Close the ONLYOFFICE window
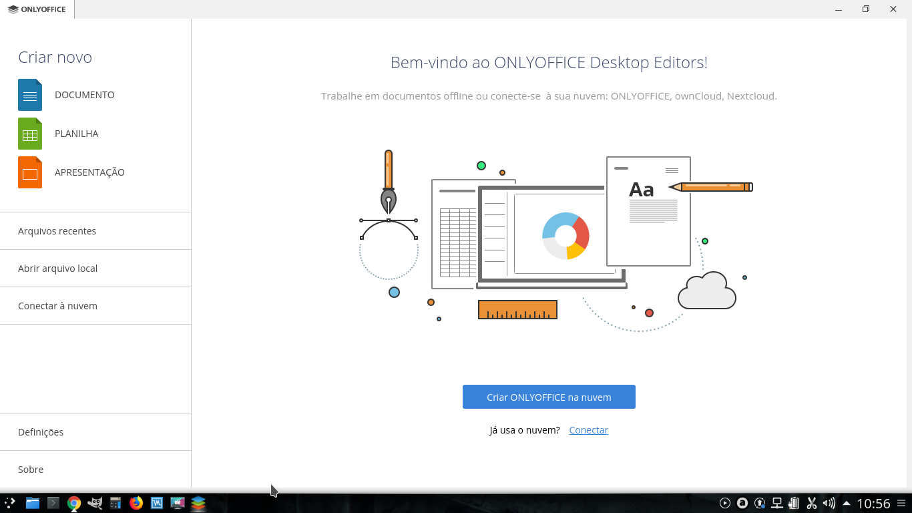Screen dimensions: 912x513 tap(893, 9)
